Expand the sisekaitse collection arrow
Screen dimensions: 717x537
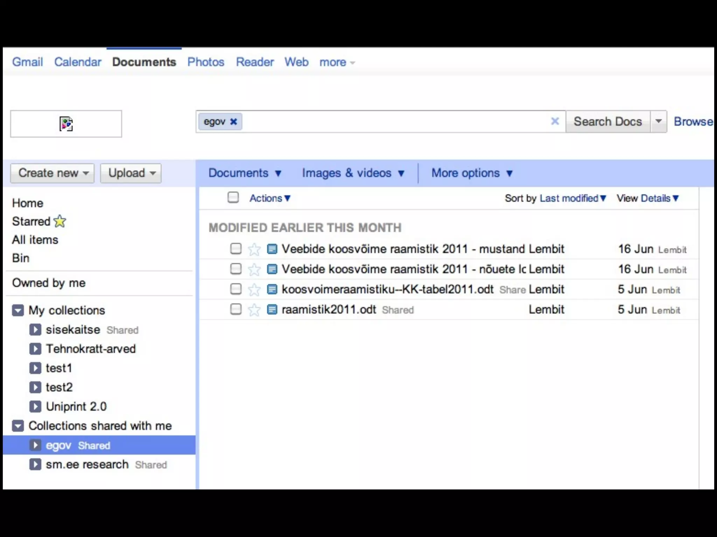35,330
